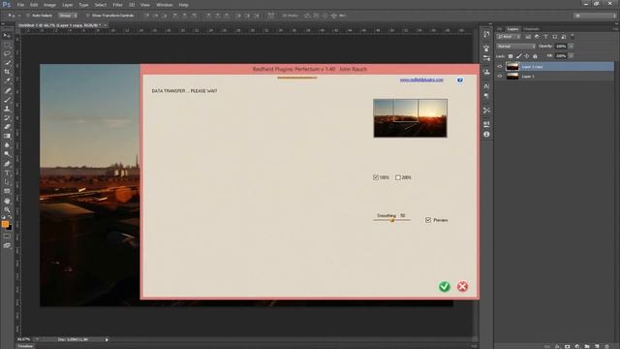
Task: Switch to the Channels tab
Action: pos(531,29)
